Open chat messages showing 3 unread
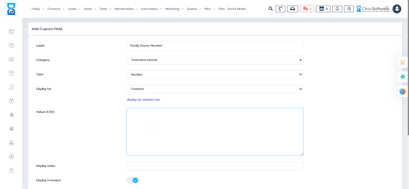The width and height of the screenshot is (409, 189). pos(307,9)
